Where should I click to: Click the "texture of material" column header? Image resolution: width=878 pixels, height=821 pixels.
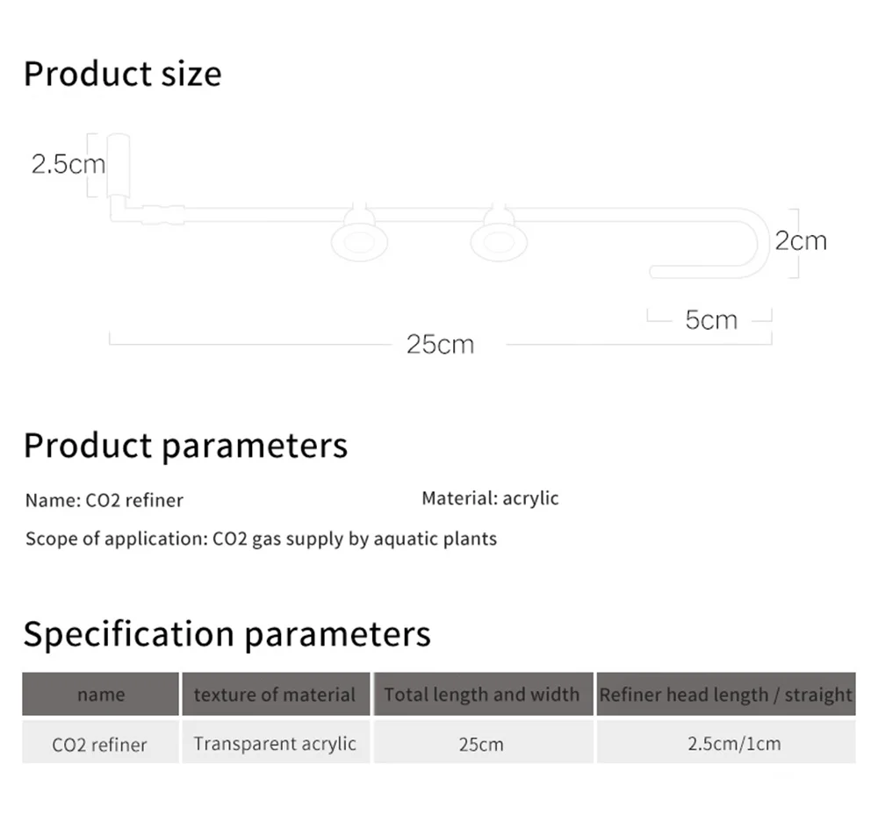point(275,695)
